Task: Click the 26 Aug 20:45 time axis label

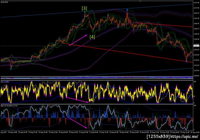Action: [195, 132]
